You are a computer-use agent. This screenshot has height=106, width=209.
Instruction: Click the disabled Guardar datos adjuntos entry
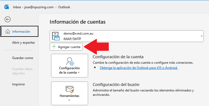[x=22, y=71]
